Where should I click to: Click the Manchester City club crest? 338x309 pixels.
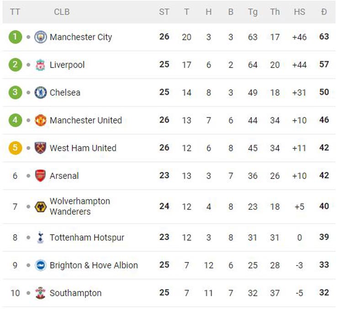click(41, 37)
